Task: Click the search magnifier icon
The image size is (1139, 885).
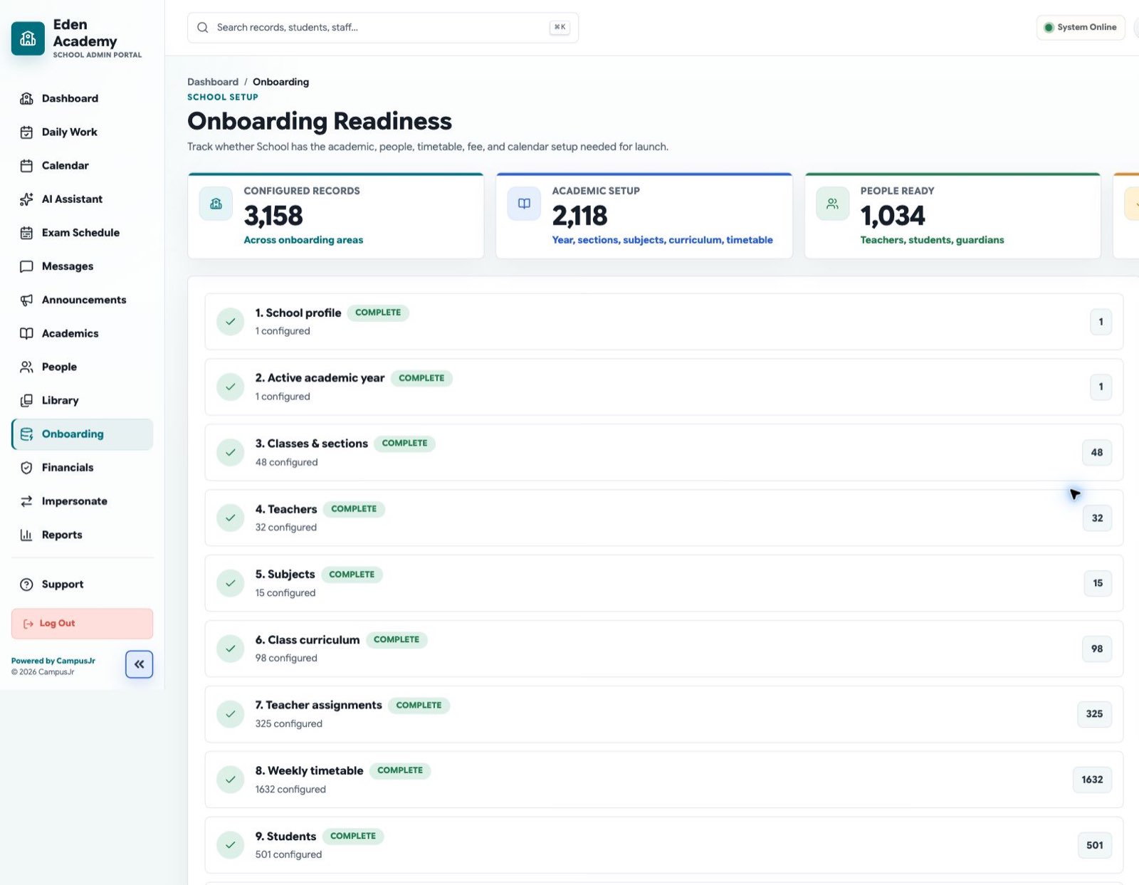Action: click(x=203, y=28)
